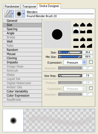Open the Color Expression section

[22, 96]
